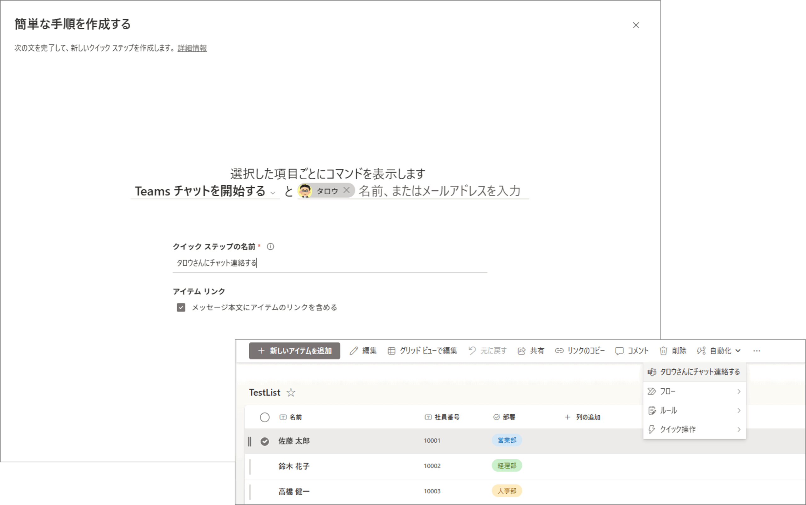806x505 pixels.
Task: Click the 社員番号 column header
Action: (442, 417)
